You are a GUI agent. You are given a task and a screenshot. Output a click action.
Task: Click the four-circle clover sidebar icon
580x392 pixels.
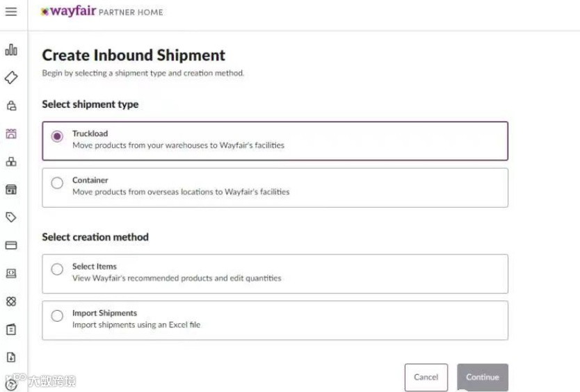(x=11, y=302)
